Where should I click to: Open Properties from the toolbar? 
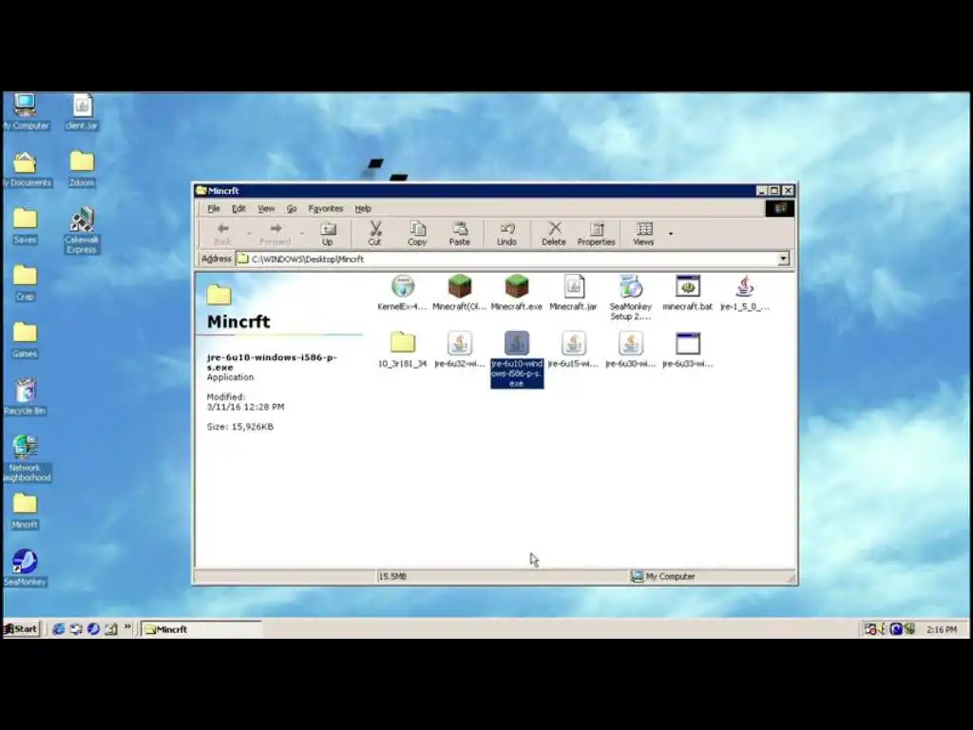click(596, 234)
